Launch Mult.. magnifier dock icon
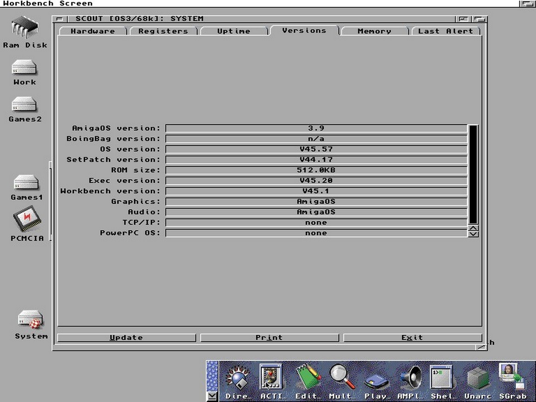This screenshot has height=402, width=536. coord(342,382)
